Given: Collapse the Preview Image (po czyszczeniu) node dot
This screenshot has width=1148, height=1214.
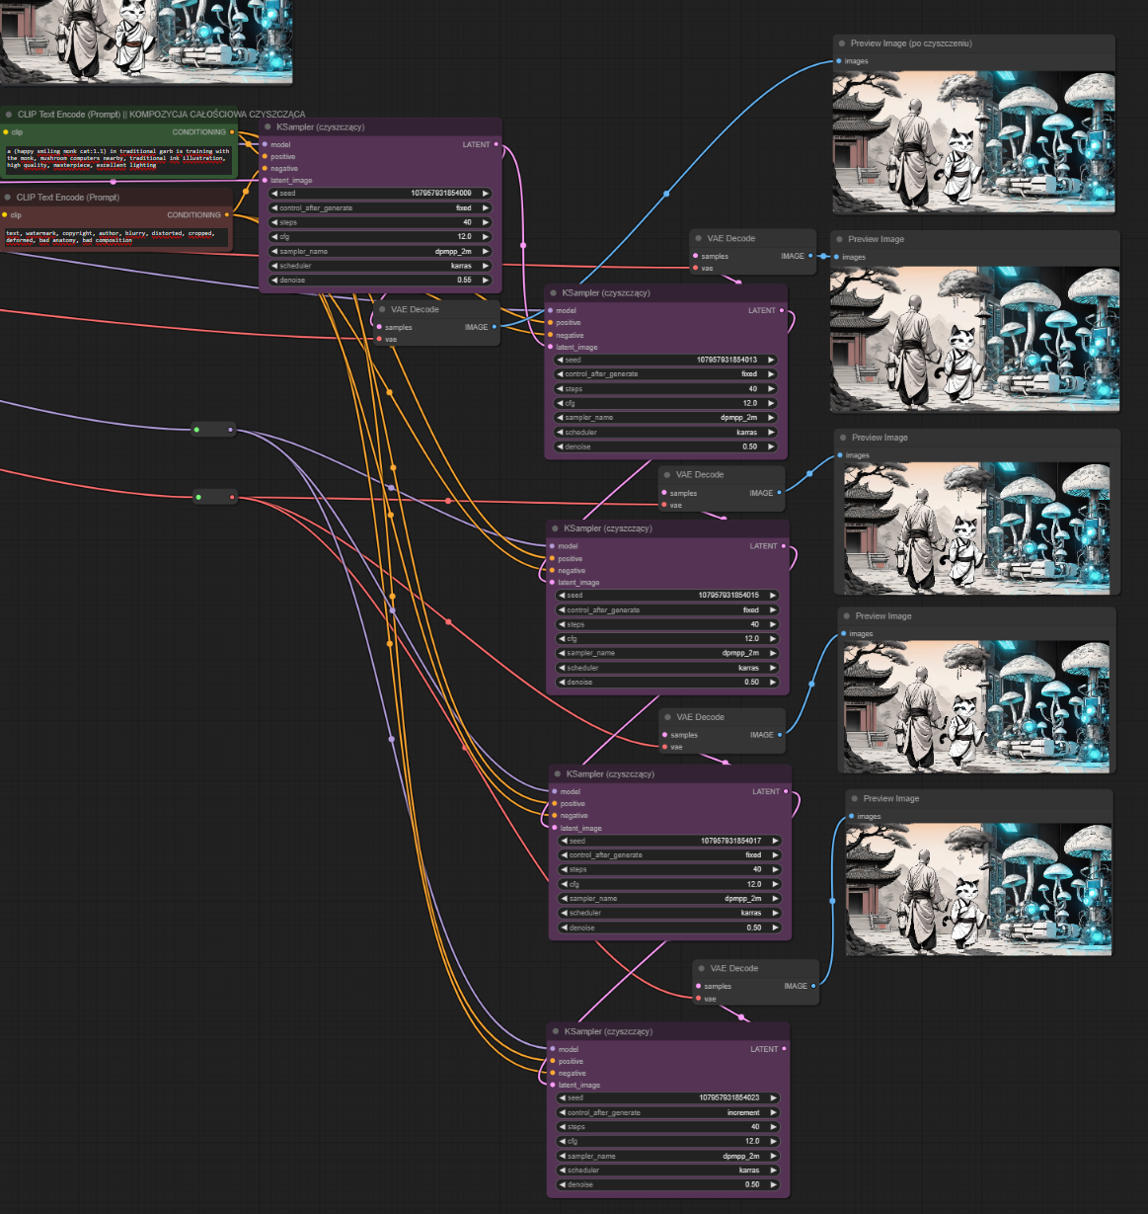Looking at the screenshot, I should [841, 43].
